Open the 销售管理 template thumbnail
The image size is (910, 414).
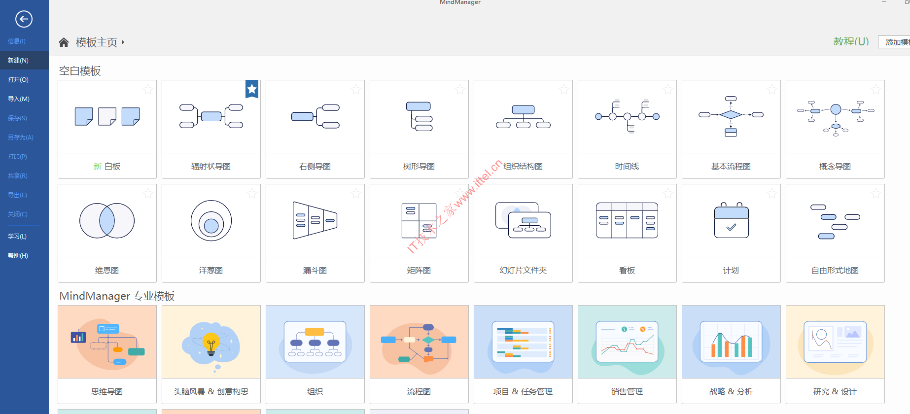coord(627,342)
